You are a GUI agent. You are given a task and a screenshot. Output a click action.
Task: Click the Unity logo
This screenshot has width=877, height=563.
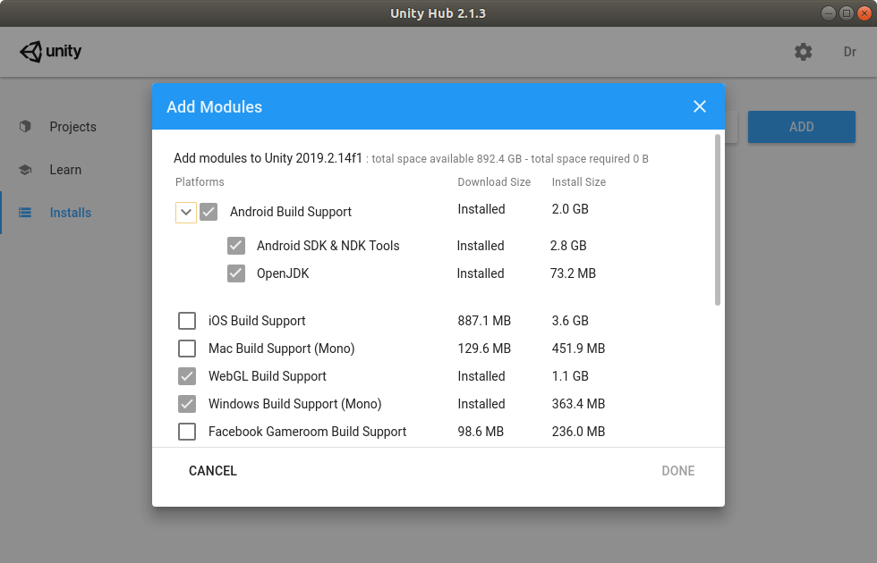tap(51, 51)
